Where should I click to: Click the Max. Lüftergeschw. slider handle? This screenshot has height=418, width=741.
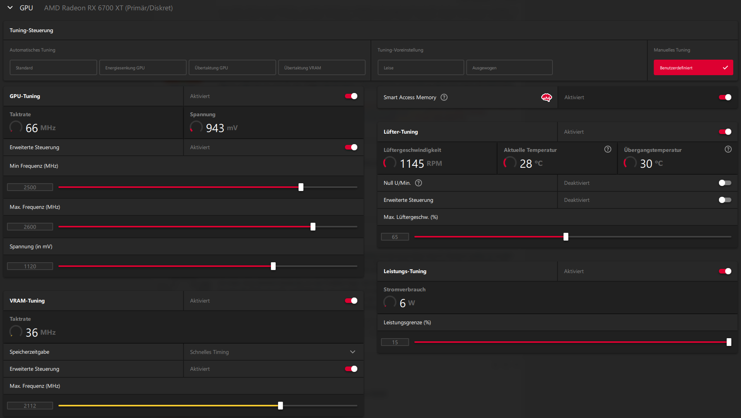[566, 237]
